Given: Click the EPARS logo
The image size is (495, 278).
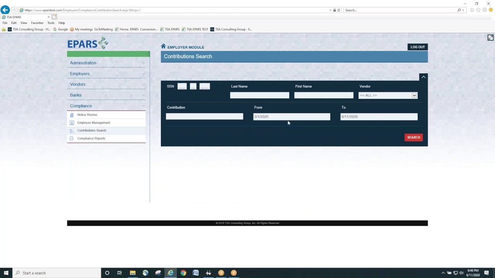Looking at the screenshot, I should [x=88, y=43].
